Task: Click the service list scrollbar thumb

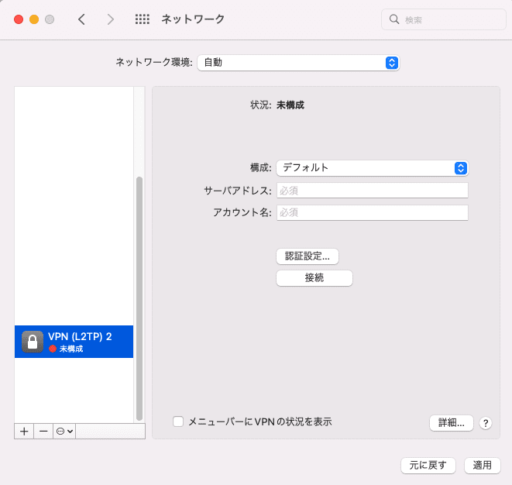Action: (x=139, y=298)
